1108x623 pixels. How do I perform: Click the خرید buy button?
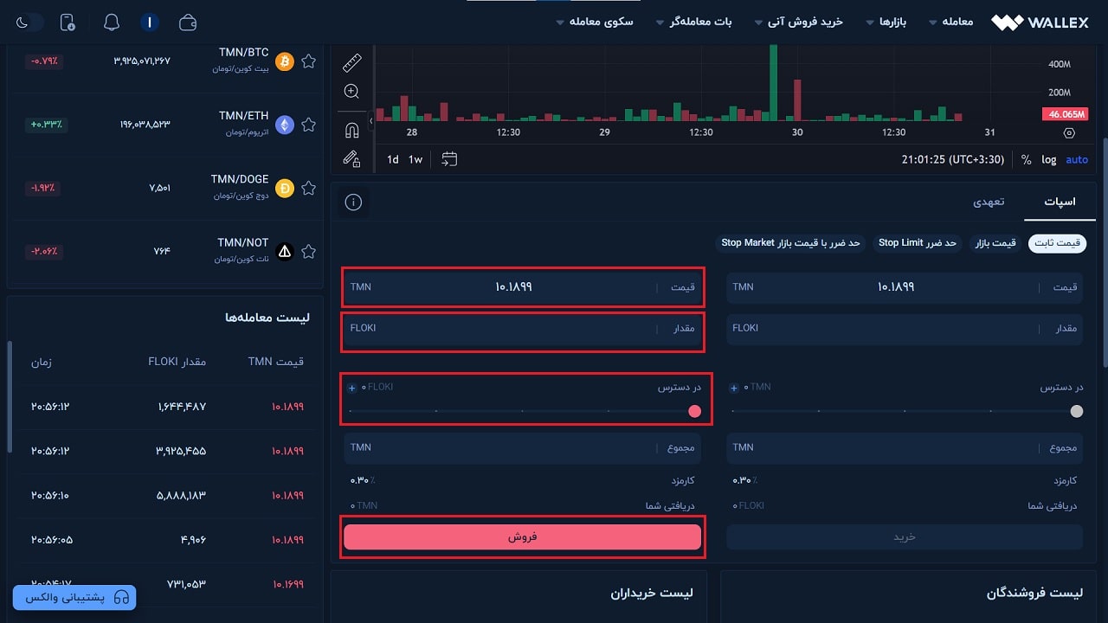pos(905,536)
